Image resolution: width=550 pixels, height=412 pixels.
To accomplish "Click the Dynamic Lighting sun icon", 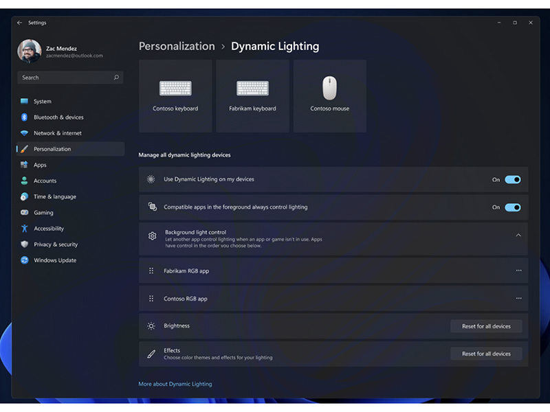I will pyautogui.click(x=151, y=179).
